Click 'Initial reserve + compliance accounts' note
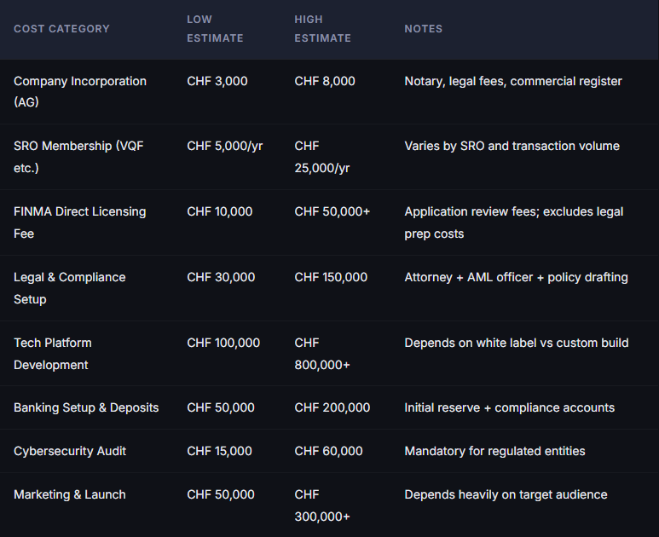The height and width of the screenshot is (537, 659). 509,407
